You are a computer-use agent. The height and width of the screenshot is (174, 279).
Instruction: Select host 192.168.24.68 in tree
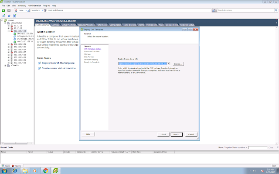20,63
